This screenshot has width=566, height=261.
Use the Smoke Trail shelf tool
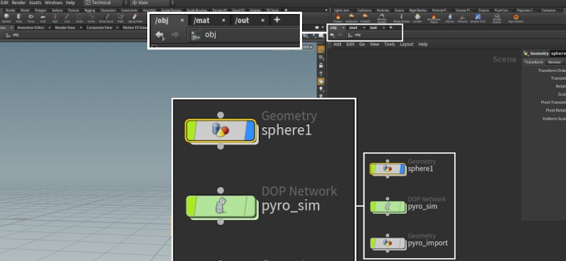click(478, 18)
